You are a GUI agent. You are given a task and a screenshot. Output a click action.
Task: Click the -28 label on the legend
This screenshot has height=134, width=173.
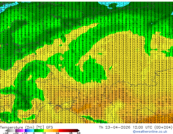tap(5, 133)
